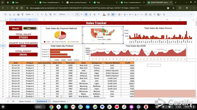The image size is (197, 110).
Task: Select the Sales Tracker title banner
Action: point(96,23)
